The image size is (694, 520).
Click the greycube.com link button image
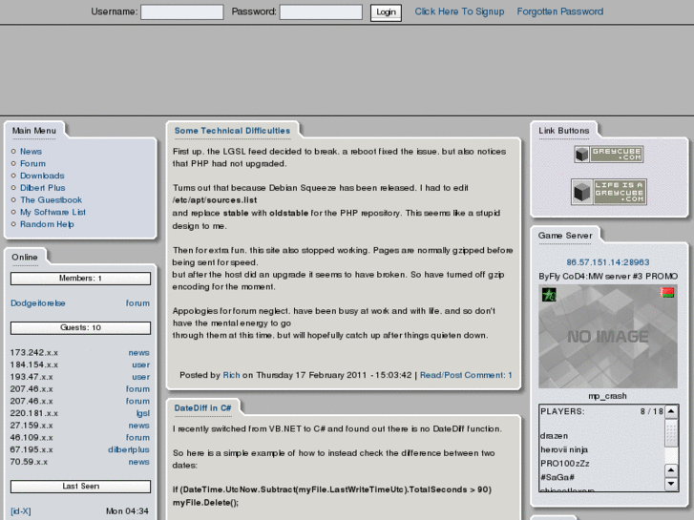609,155
